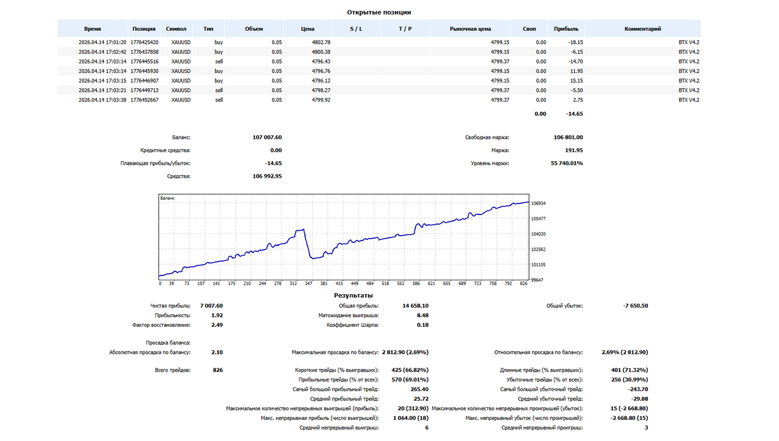Click the average loss trade value -29.88
The image size is (779, 441).
pyautogui.click(x=640, y=399)
